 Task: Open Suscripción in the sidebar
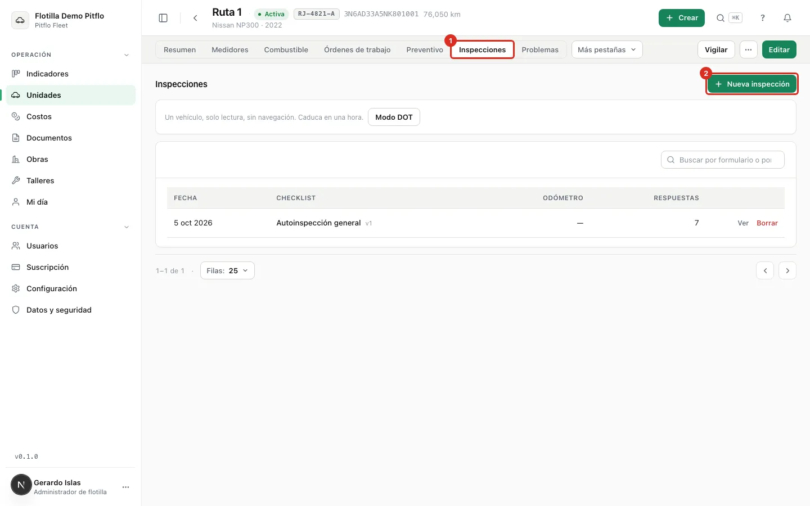click(x=71, y=267)
